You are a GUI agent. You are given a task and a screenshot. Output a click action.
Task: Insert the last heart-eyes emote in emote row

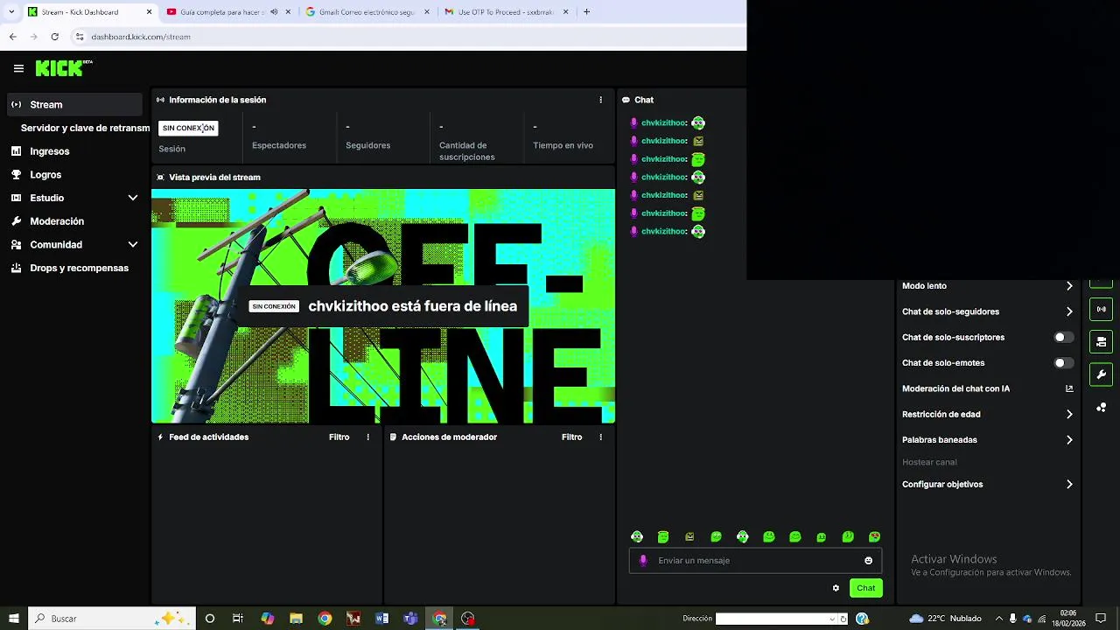pyautogui.click(x=874, y=536)
